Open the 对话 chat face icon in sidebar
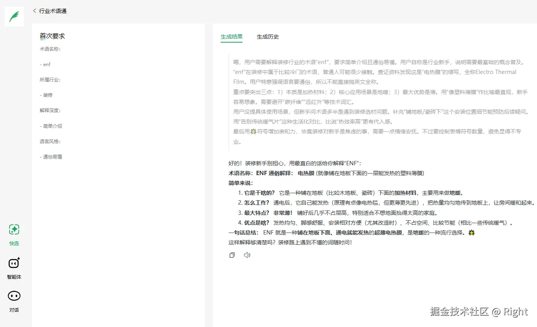Image resolution: width=537 pixels, height=327 pixels. tap(14, 296)
